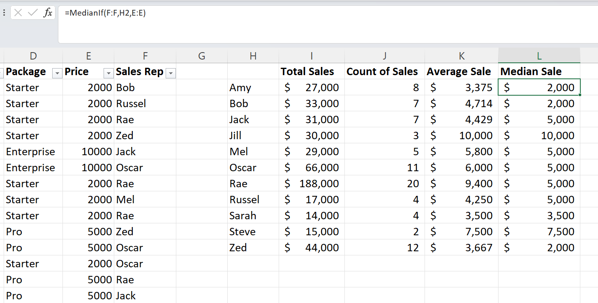Select Rae's total sales cell showing 188,000
This screenshot has width=598, height=303.
click(x=312, y=184)
